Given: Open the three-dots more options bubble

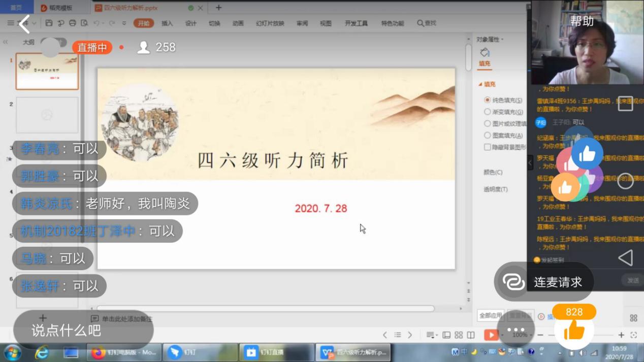Looking at the screenshot, I should (516, 330).
